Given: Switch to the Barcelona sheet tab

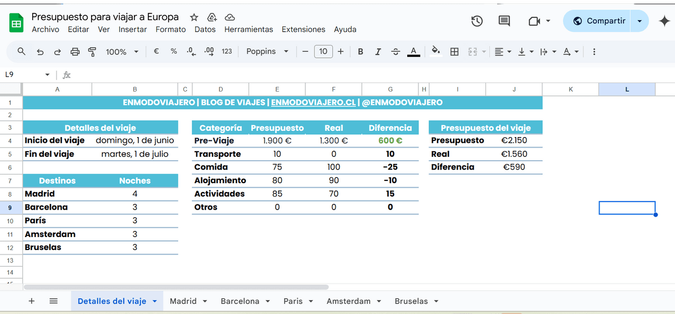Looking at the screenshot, I should coord(240,301).
